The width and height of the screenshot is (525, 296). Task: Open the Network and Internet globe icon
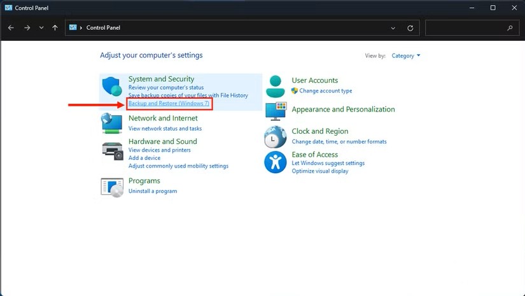click(112, 123)
